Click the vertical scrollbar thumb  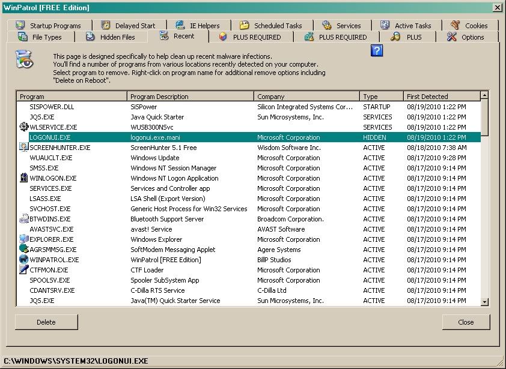pyautogui.click(x=484, y=118)
